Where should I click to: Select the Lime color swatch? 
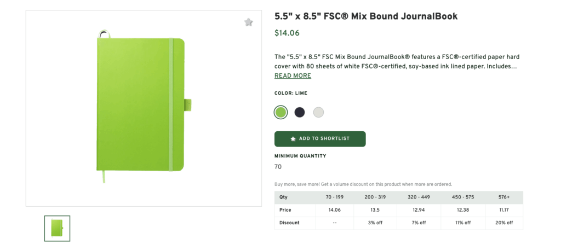click(280, 113)
